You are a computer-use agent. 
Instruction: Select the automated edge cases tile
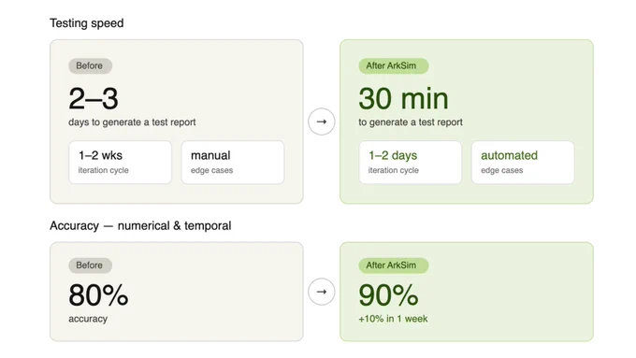tap(523, 162)
